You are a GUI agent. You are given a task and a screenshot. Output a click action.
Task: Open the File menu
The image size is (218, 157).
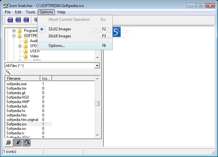click(8, 12)
